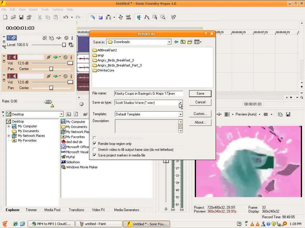Invert phase on audio track 2
The width and height of the screenshot is (305, 228).
[x=49, y=57]
